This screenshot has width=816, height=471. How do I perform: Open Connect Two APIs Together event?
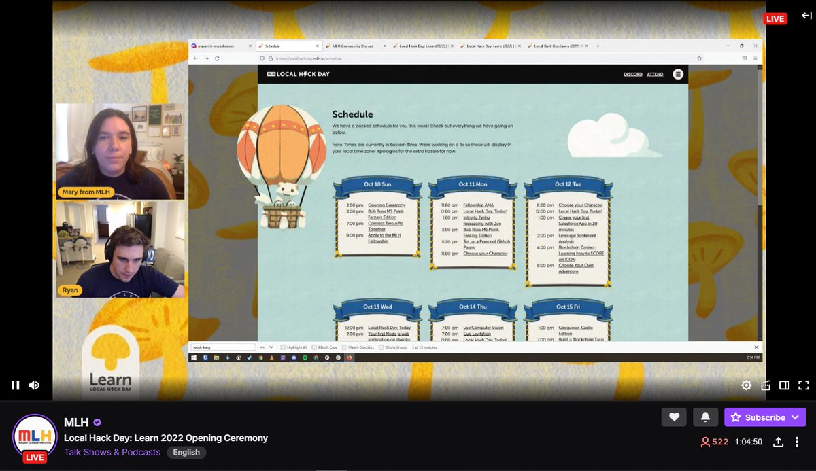point(385,226)
